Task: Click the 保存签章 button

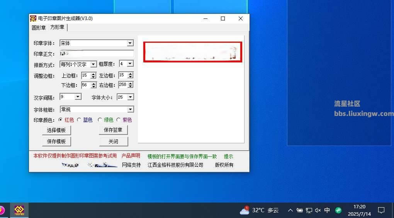Action: (x=113, y=130)
